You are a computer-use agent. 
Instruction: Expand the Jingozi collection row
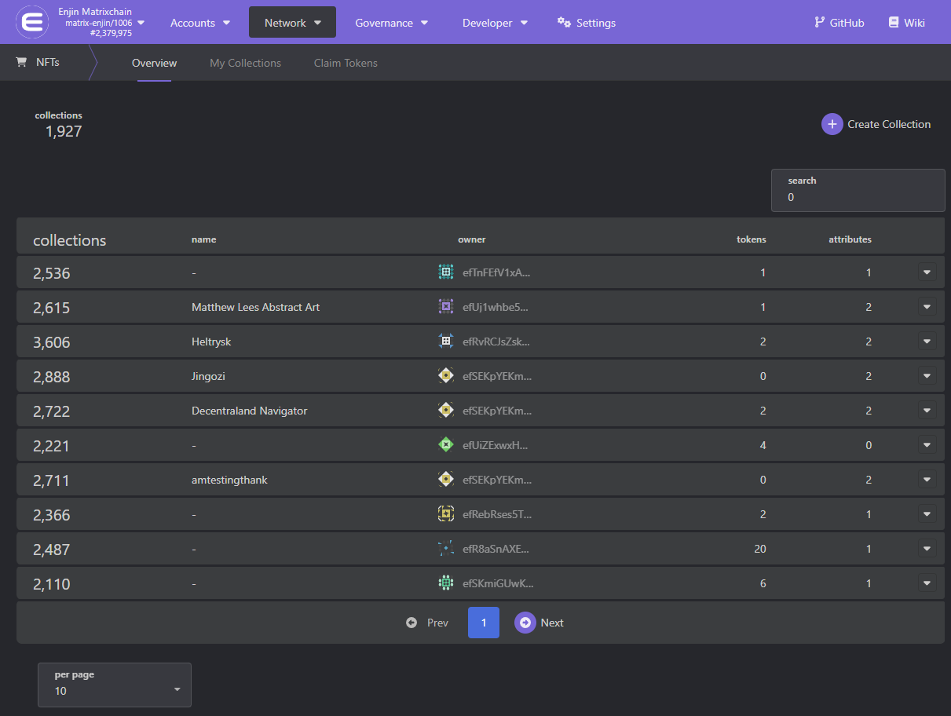[x=927, y=376]
